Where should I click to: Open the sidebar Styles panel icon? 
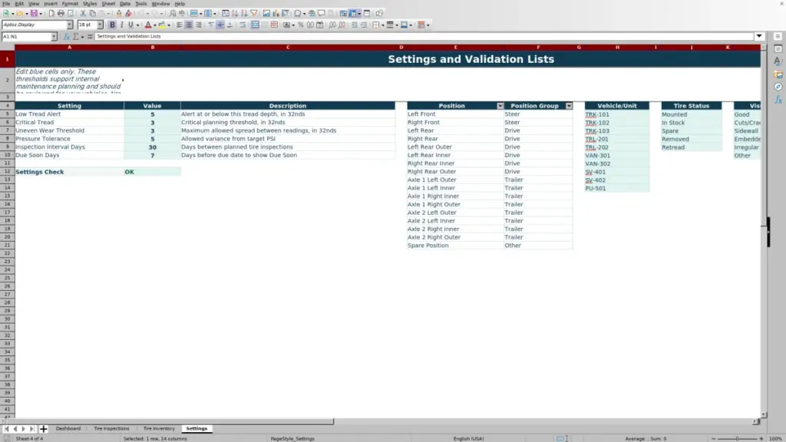778,61
